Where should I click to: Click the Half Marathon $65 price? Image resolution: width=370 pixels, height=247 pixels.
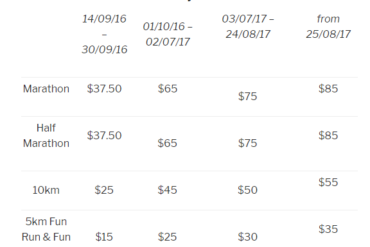click(x=167, y=143)
